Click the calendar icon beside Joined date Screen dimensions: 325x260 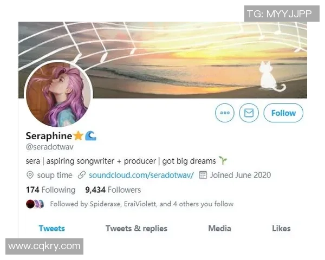[203, 175]
